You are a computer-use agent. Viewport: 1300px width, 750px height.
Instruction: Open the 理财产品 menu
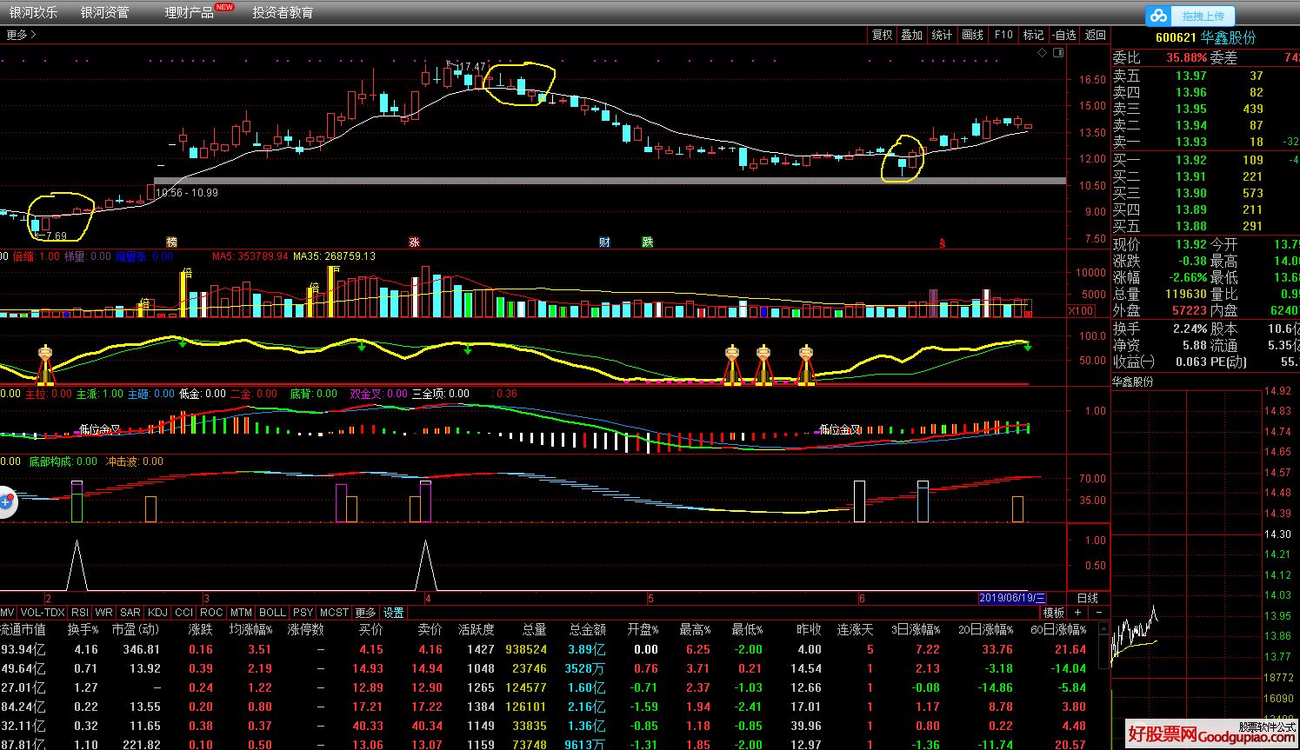pos(189,12)
